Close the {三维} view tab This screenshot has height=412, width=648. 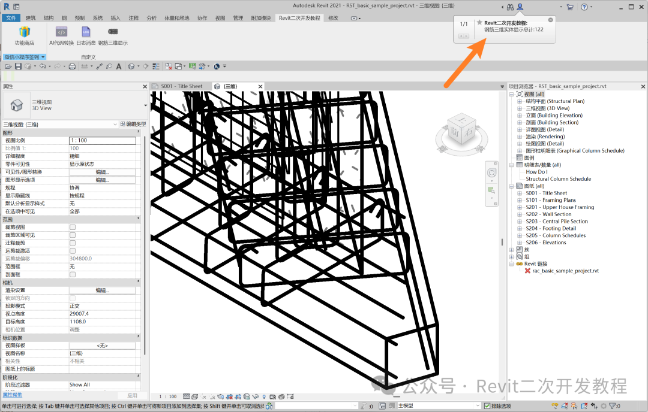coord(260,86)
